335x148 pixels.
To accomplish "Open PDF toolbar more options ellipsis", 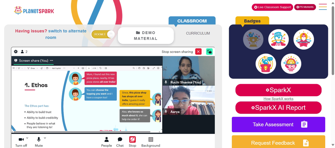I will [64, 68].
